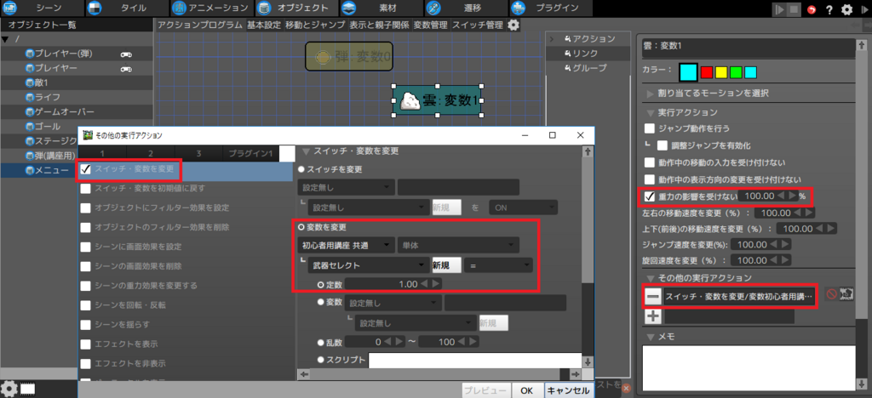Remove action with the minus button
Image resolution: width=872 pixels, height=398 pixels.
point(653,297)
